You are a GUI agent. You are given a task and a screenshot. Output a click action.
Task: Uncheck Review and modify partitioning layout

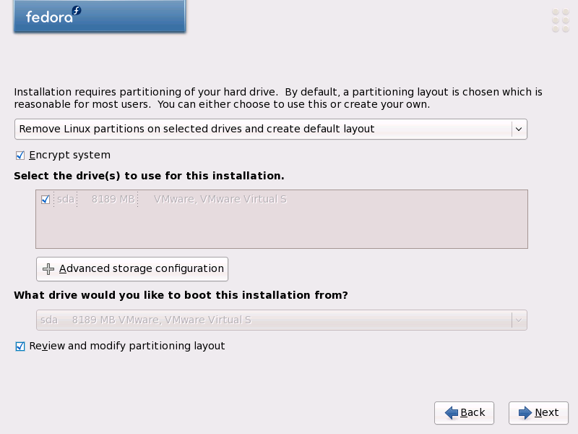[x=20, y=346]
